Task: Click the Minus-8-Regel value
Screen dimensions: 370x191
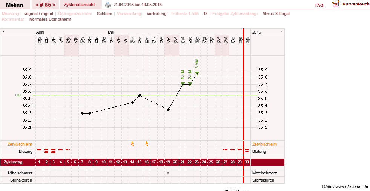Action: click(276, 14)
